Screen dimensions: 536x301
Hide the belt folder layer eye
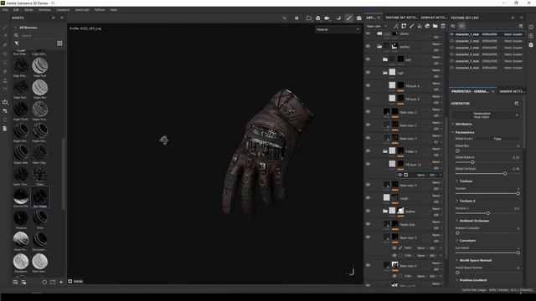click(x=368, y=59)
